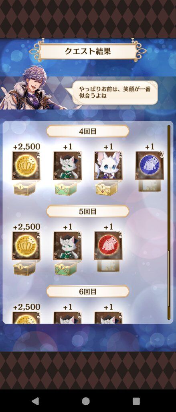
Task: Tap the golden jeweled treasure chest
Action: click(107, 188)
